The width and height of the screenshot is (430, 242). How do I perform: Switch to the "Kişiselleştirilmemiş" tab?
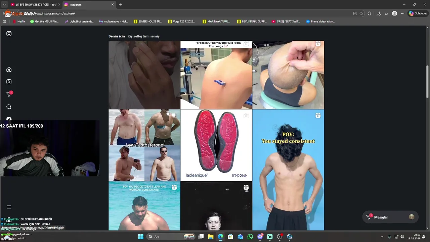143,36
